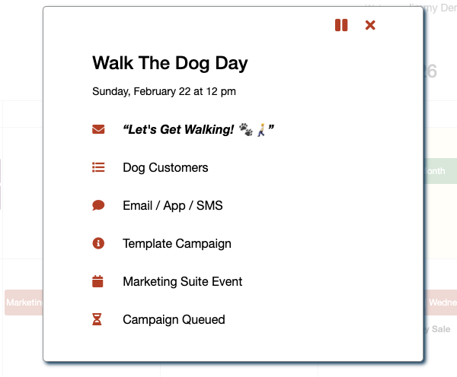Click the Walk The Dog Day title
This screenshot has width=457, height=377.
pos(170,62)
